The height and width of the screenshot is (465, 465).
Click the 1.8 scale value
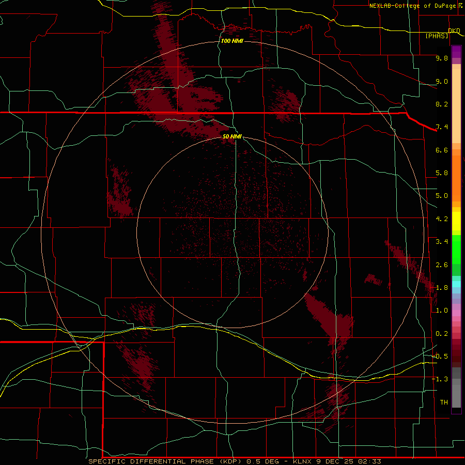point(442,288)
